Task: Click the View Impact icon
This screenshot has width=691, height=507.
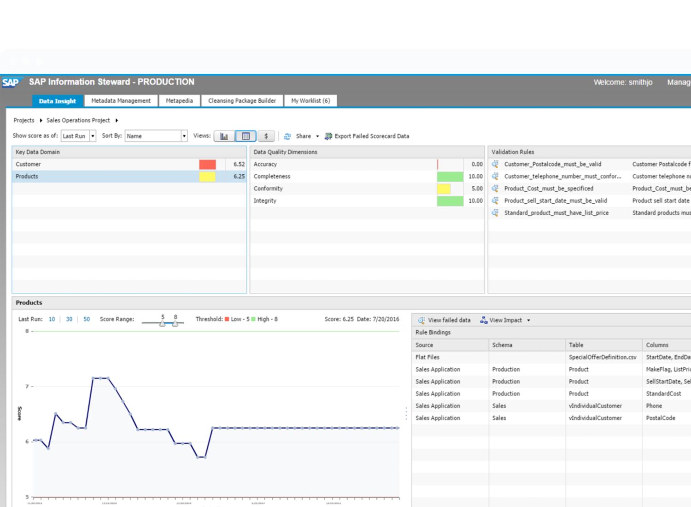Action: click(x=484, y=320)
